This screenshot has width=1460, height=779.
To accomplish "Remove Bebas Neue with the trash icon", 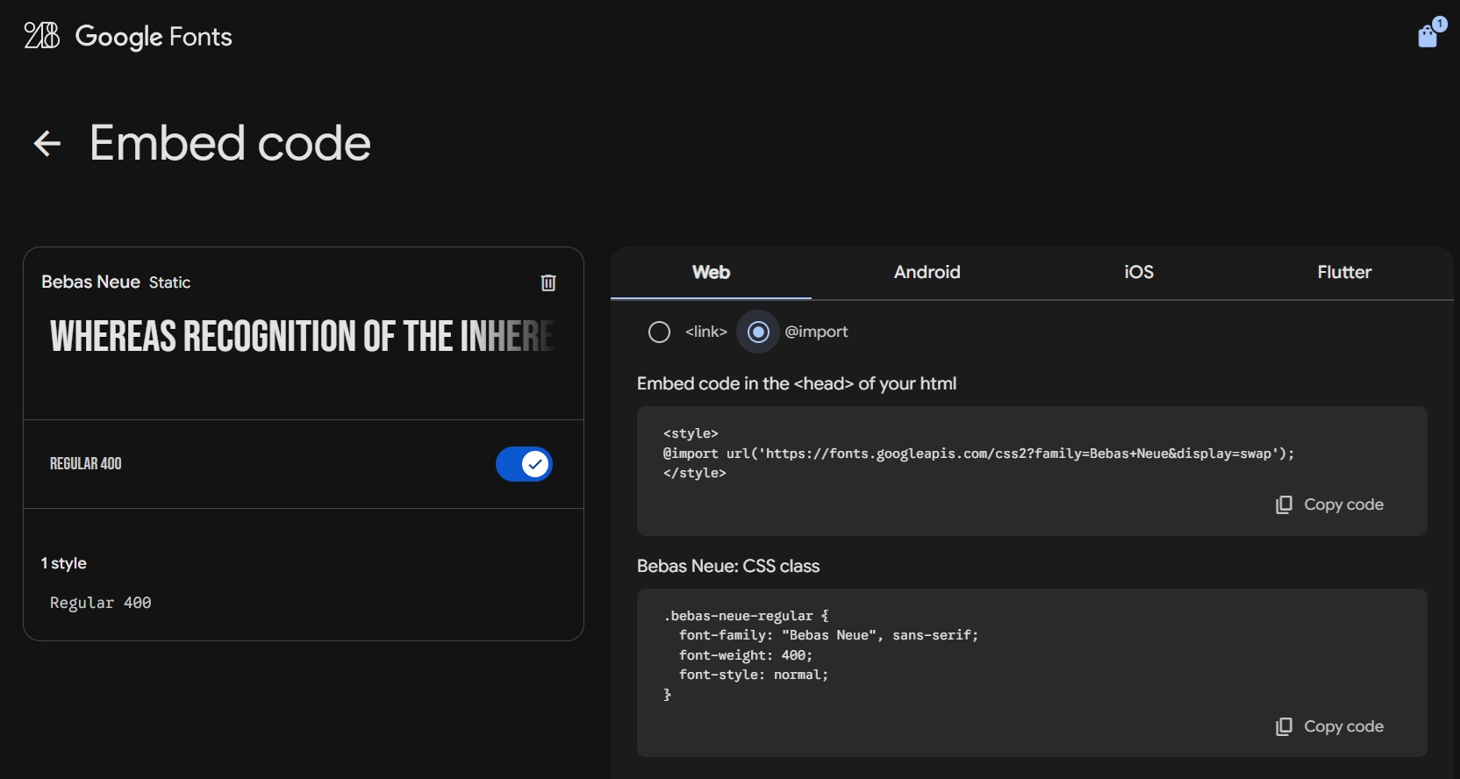I will (x=548, y=282).
